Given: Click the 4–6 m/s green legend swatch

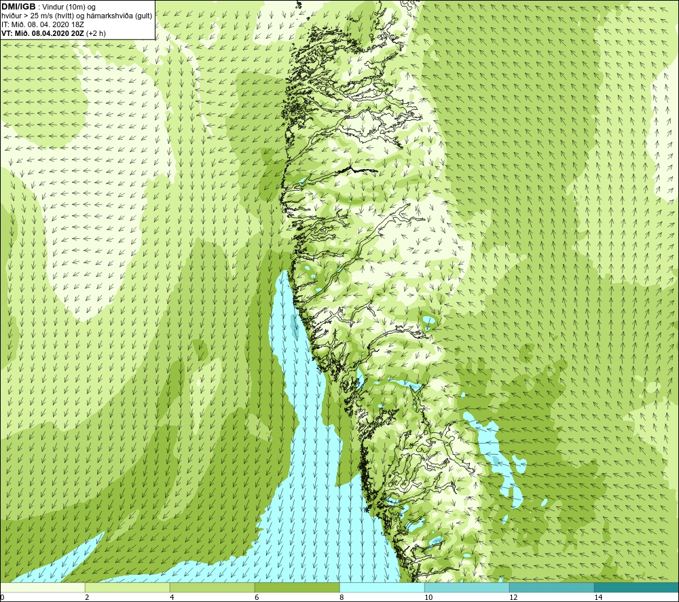Looking at the screenshot, I should tap(212, 587).
